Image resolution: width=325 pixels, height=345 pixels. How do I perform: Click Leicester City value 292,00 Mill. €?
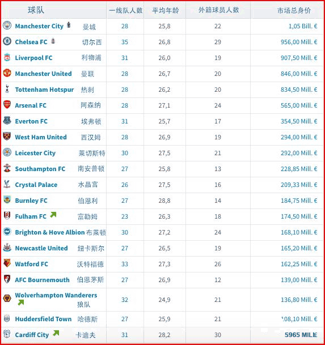299,153
